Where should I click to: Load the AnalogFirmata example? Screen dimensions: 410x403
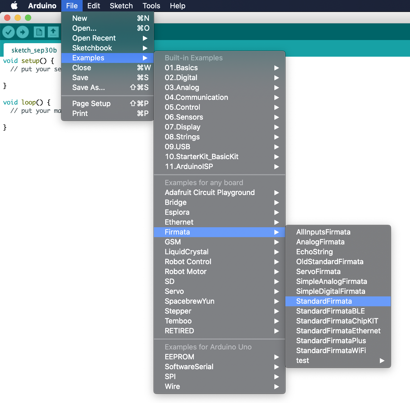[338, 242]
